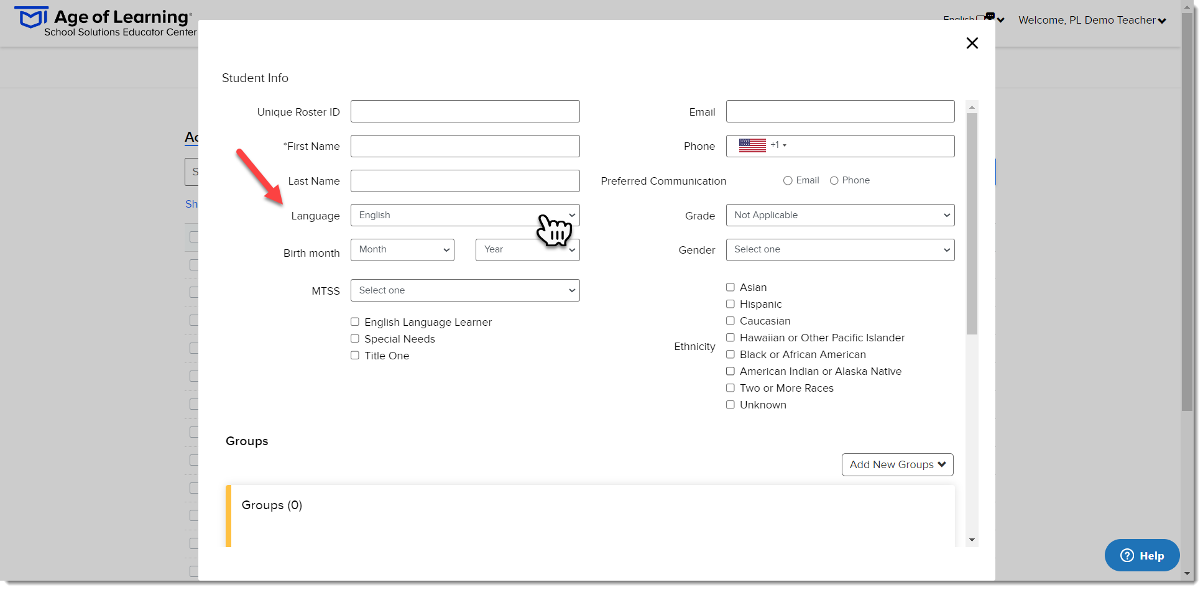
Task: Click the Last Name input field
Action: [465, 181]
